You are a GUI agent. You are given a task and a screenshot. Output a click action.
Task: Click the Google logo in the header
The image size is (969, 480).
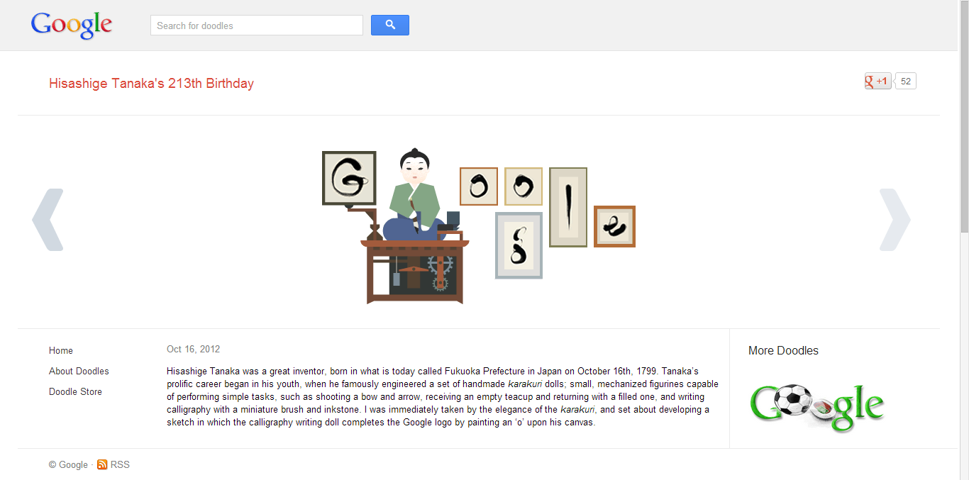click(x=72, y=26)
